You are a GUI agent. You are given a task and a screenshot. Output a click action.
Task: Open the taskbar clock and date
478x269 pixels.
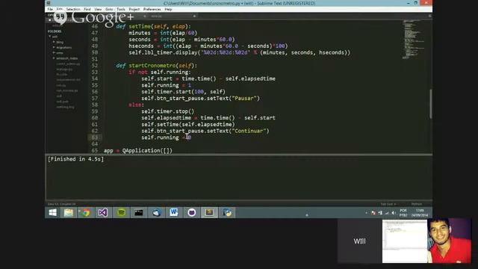tap(420, 213)
